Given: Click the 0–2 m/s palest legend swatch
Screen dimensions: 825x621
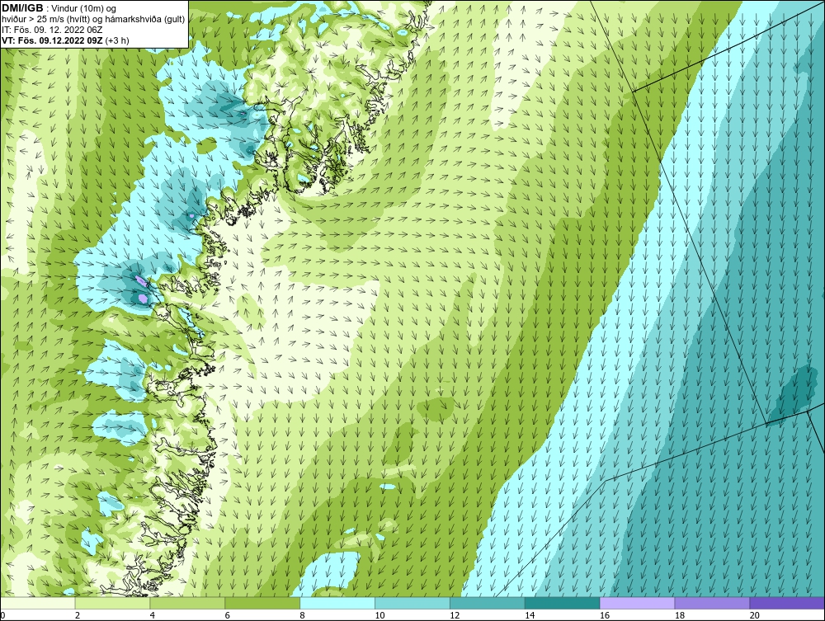Looking at the screenshot, I should click(38, 603).
